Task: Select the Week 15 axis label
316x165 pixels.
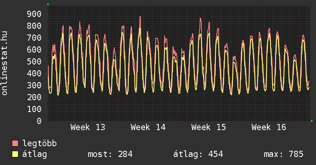Action: [x=209, y=127]
